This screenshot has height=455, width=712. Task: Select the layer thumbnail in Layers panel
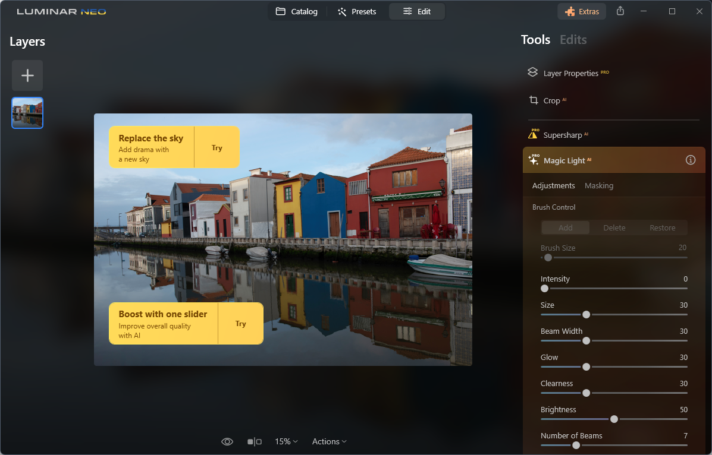tap(27, 113)
